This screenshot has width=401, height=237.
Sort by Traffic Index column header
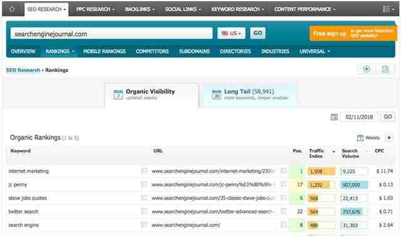pos(316,153)
